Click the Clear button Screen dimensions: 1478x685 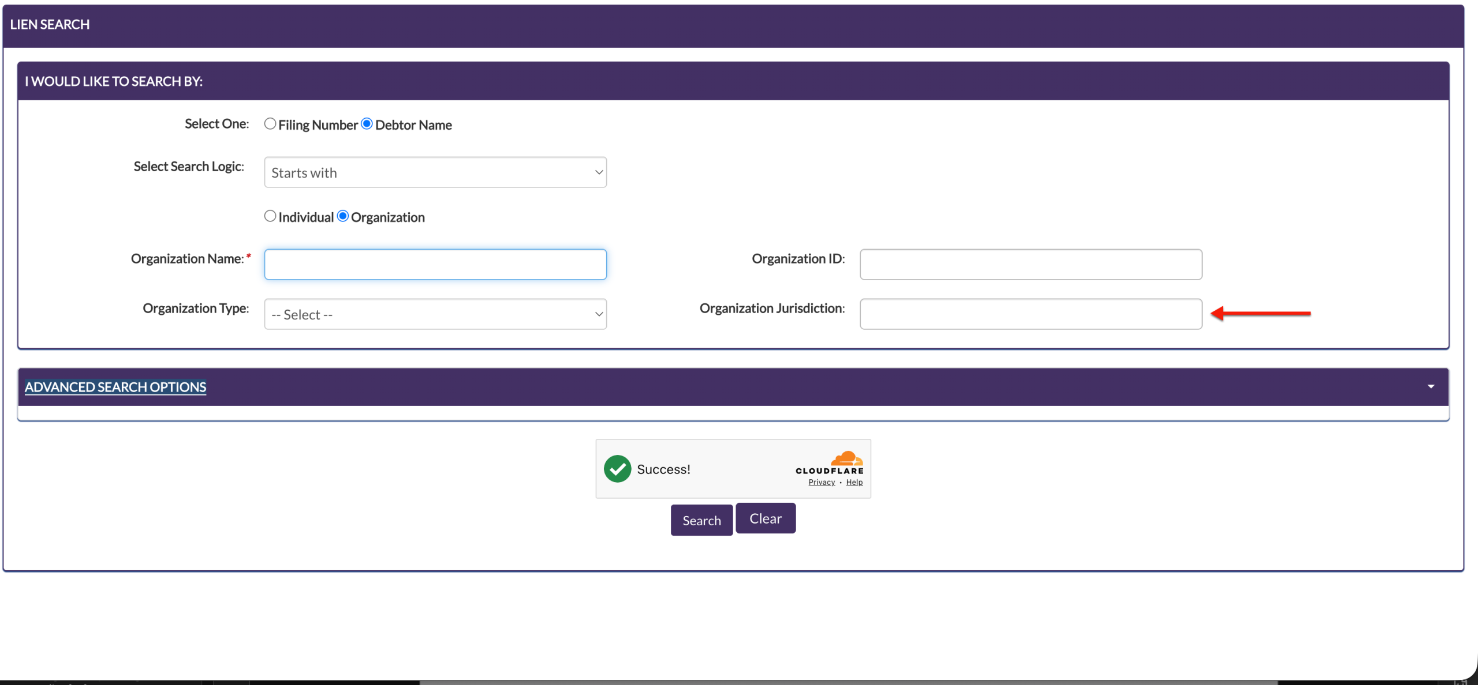pos(766,518)
